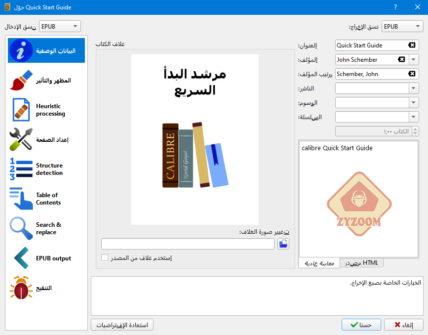Viewport: 428px width, 335px height.
Task: Clear the title field Quick Start Guide
Action: pos(412,45)
